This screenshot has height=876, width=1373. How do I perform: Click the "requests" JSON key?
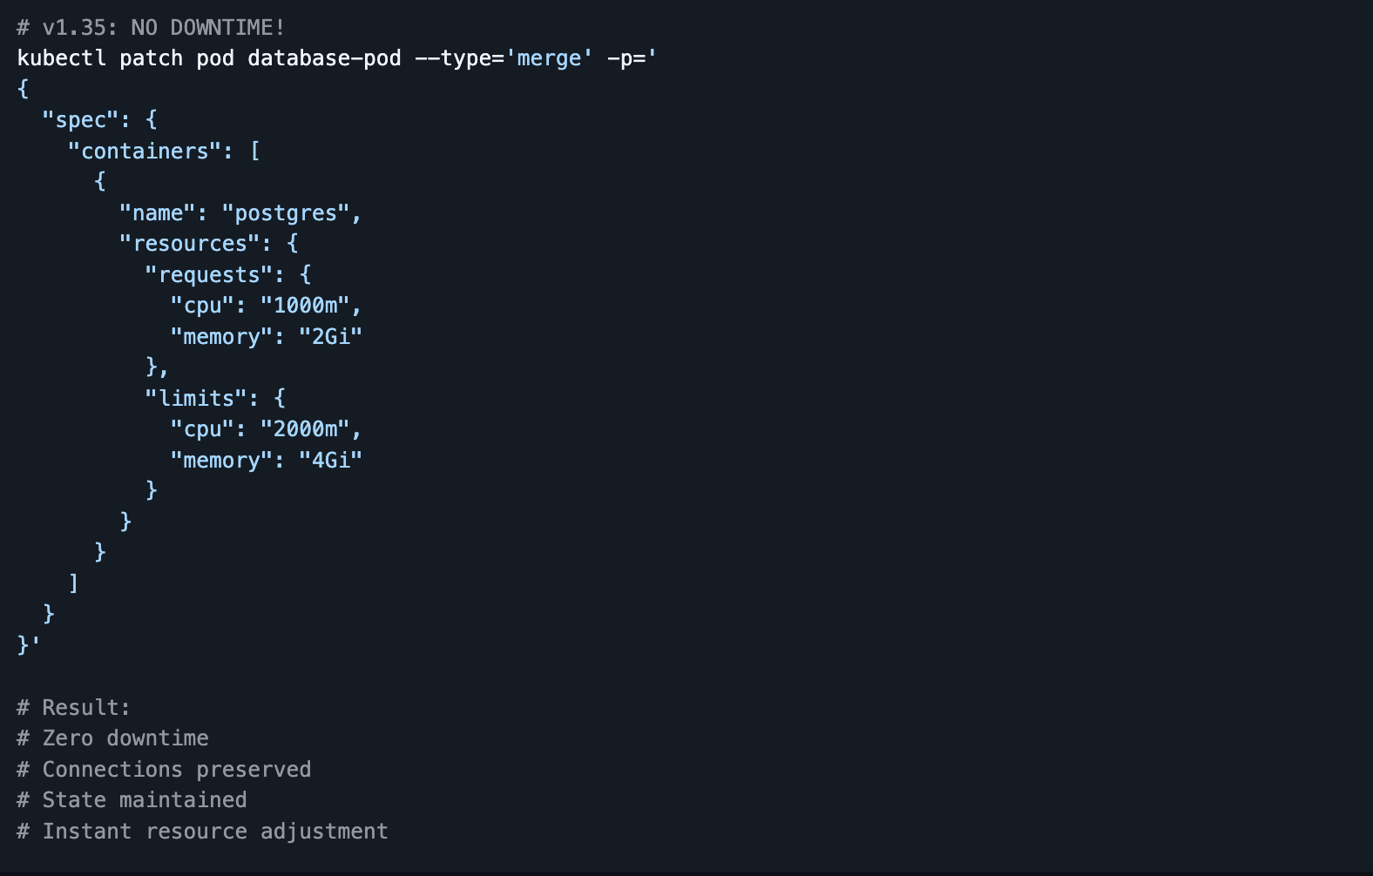click(x=209, y=275)
